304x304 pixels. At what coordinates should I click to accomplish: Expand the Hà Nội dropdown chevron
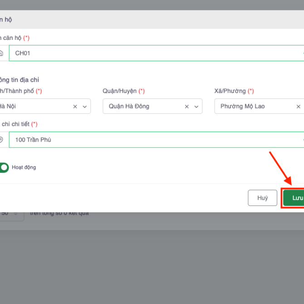[84, 107]
